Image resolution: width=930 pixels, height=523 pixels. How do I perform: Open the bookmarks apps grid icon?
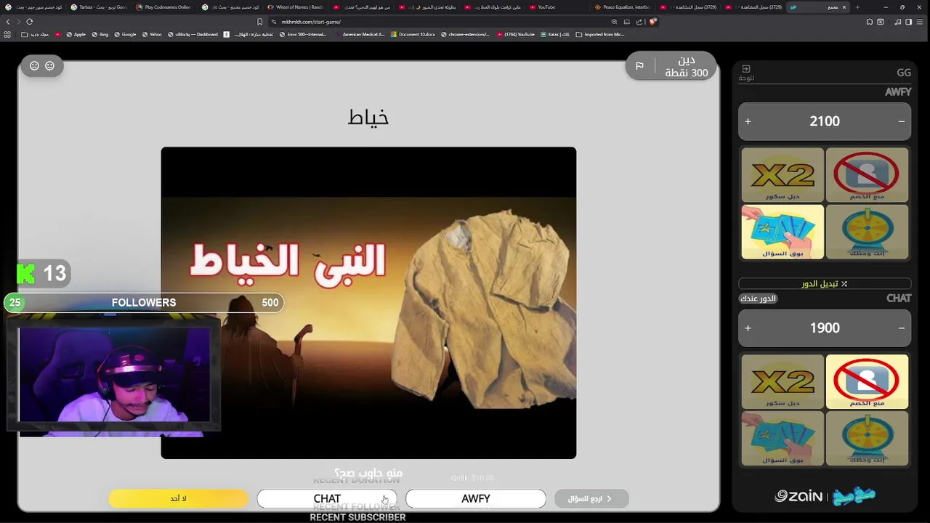click(7, 34)
